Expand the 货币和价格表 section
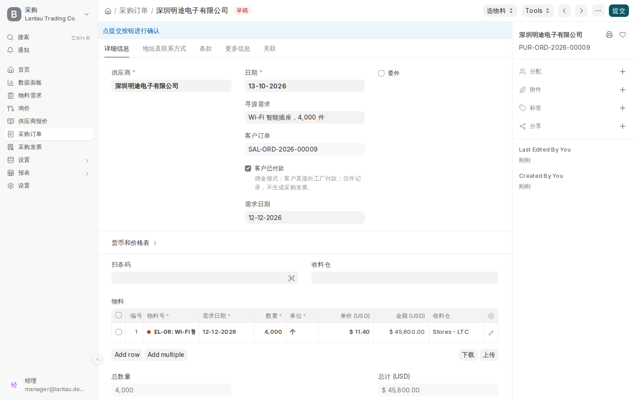640x400 pixels. (x=134, y=243)
